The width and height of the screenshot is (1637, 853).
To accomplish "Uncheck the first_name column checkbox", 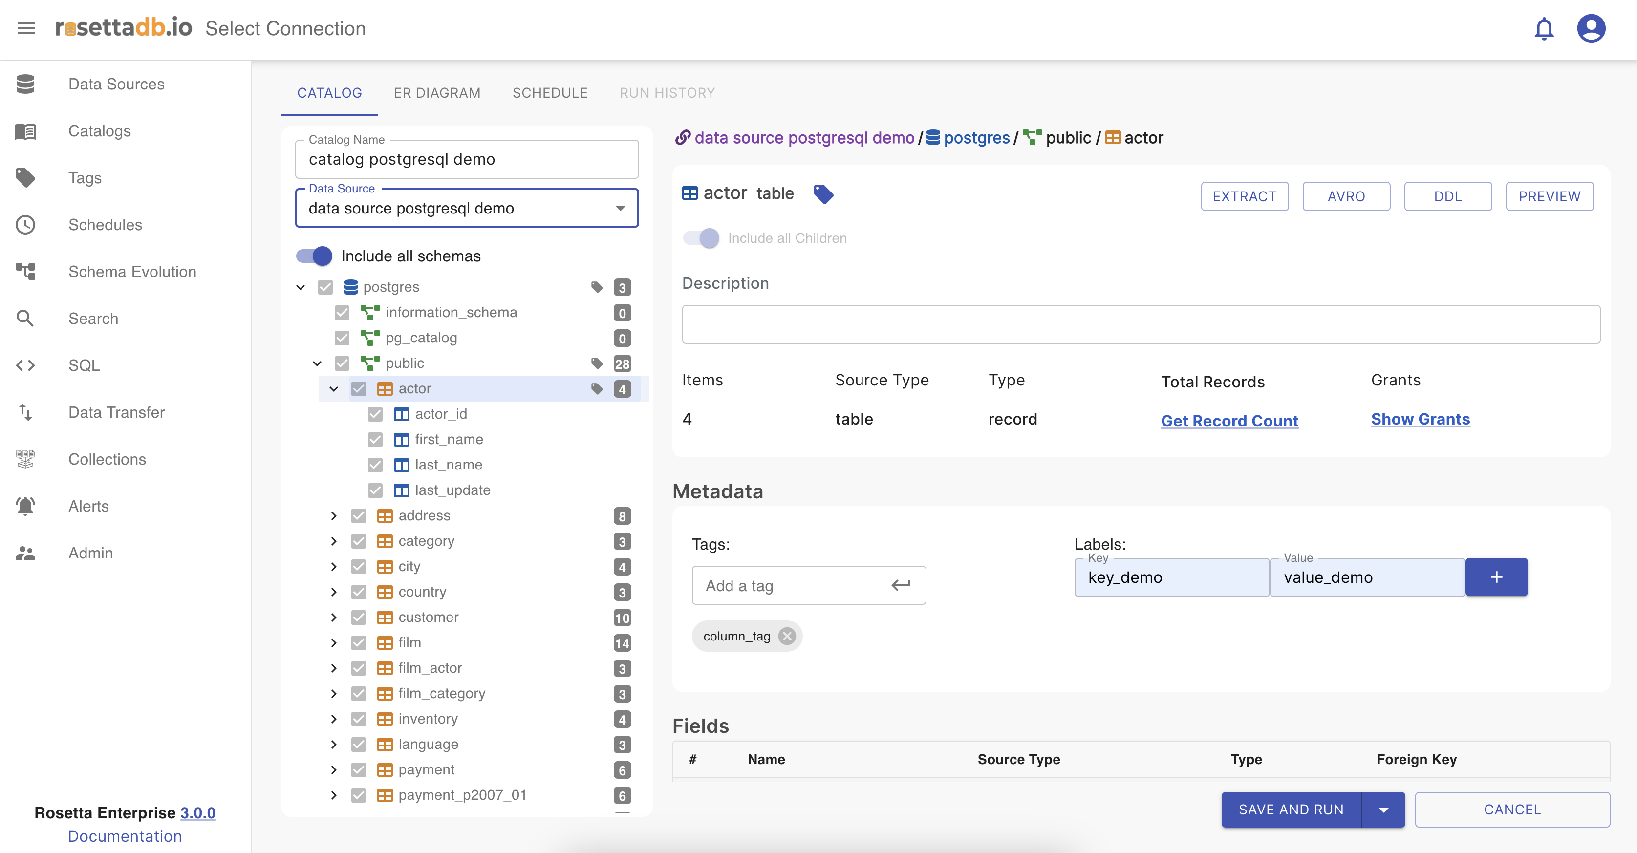I will (375, 440).
